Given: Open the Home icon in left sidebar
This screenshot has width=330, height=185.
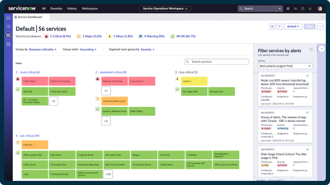Looking at the screenshot, I should pyautogui.click(x=8, y=17).
